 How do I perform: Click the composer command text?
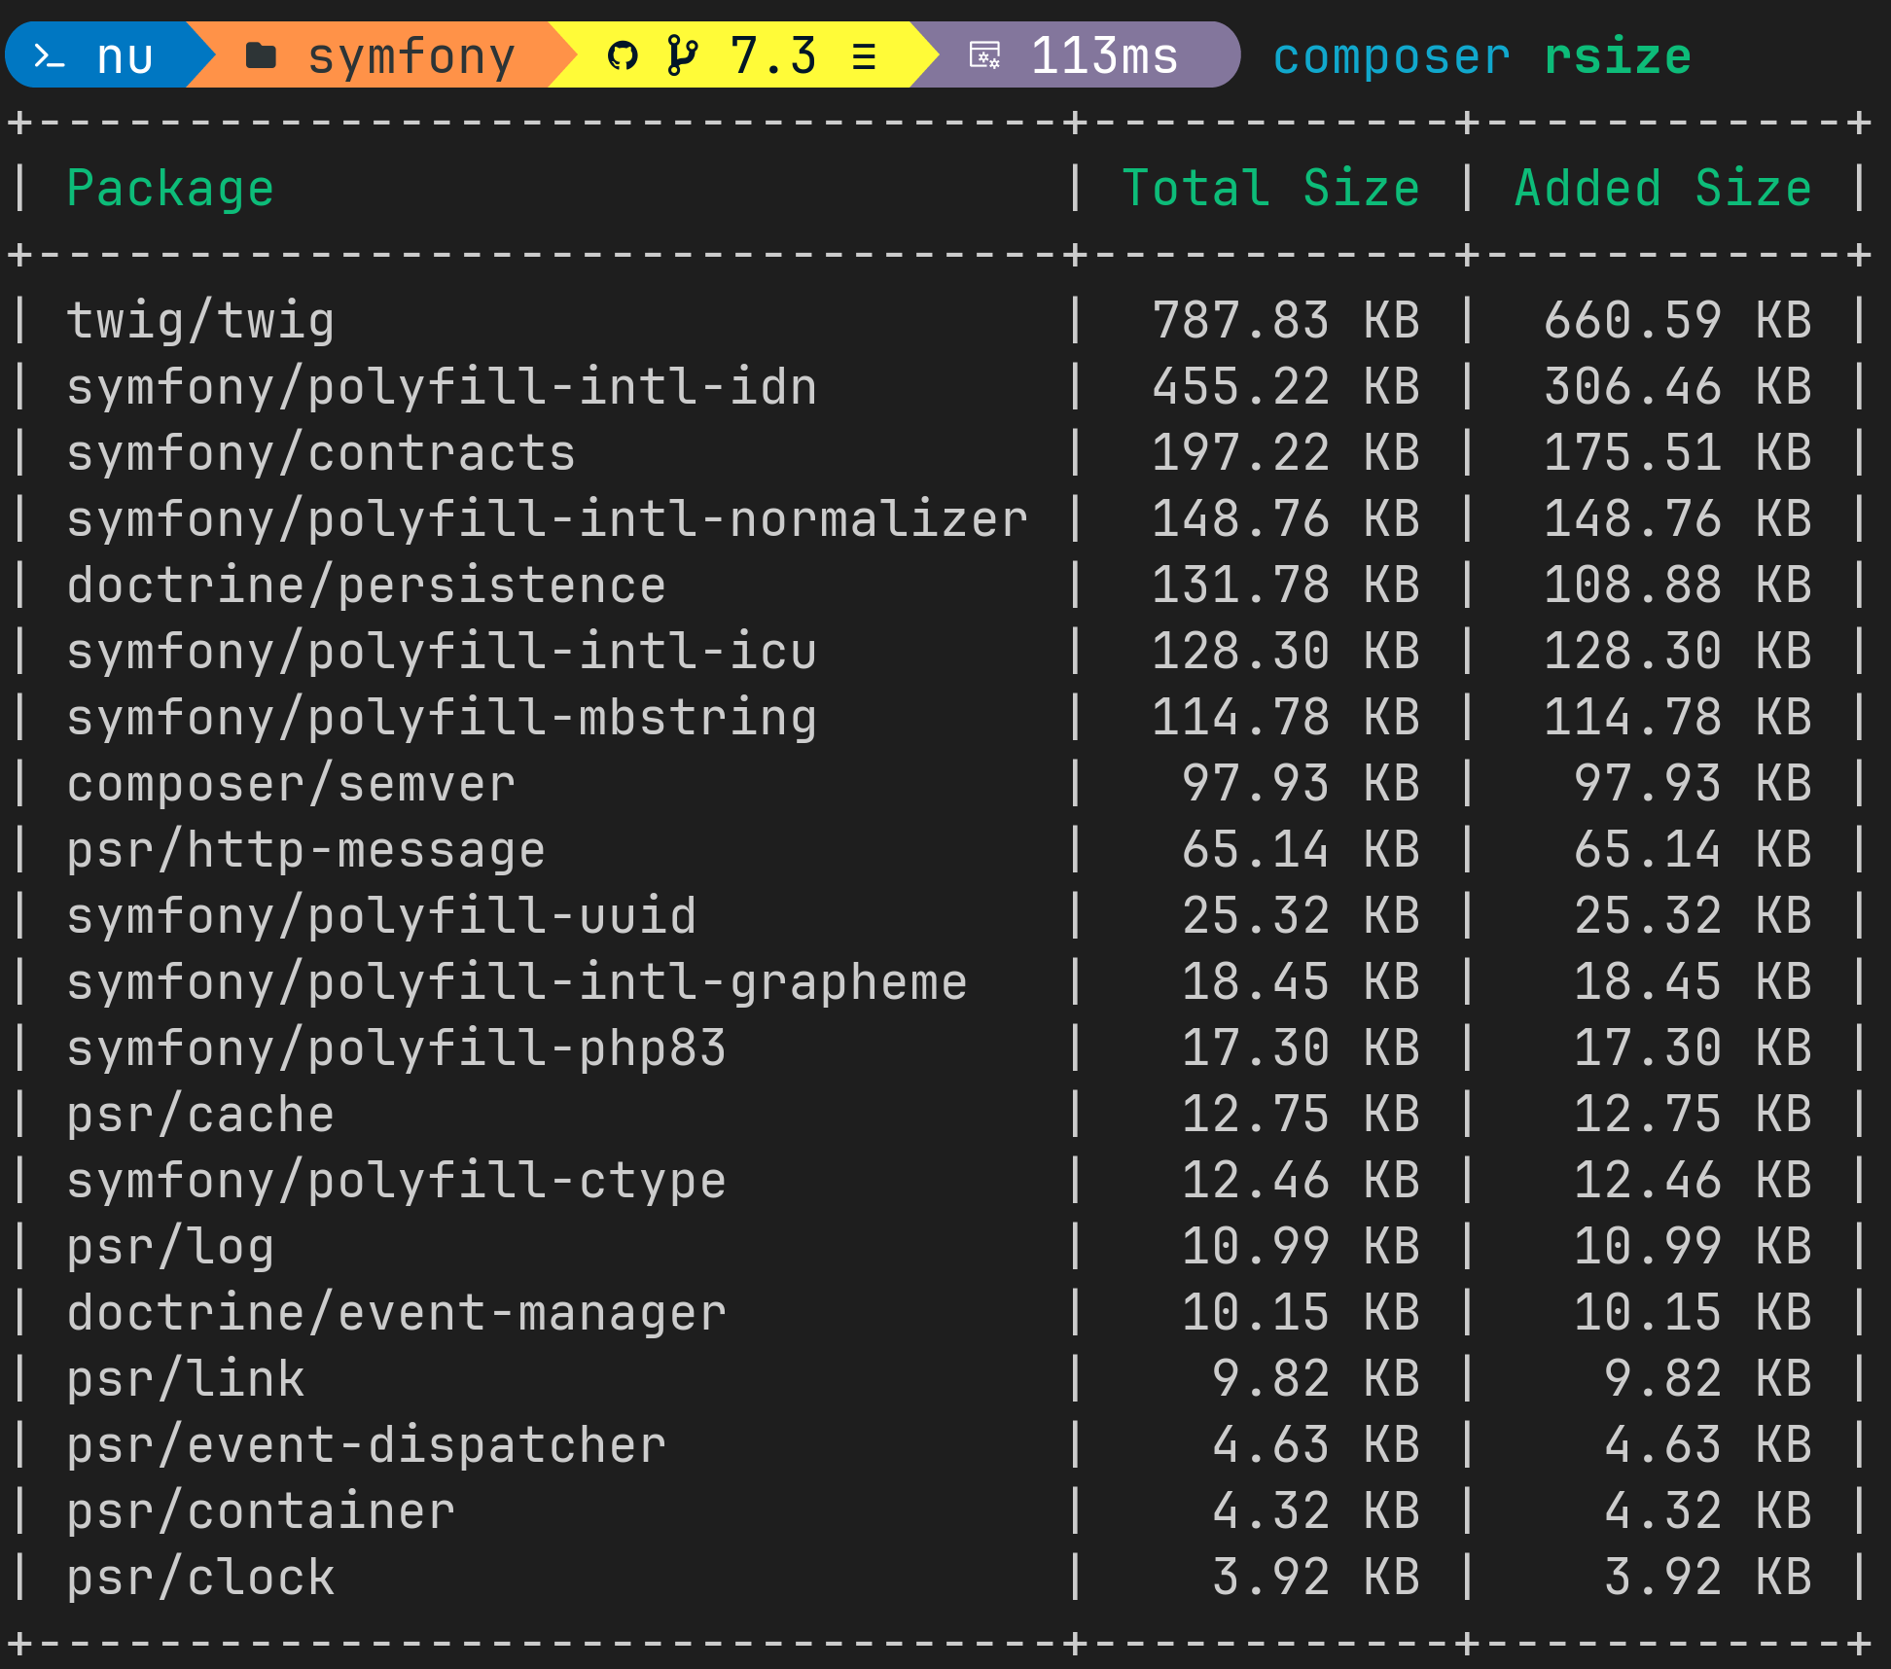coord(1391,56)
